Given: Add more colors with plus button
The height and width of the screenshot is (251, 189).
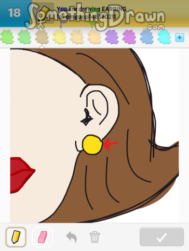Looking at the screenshot, I should click(179, 38).
